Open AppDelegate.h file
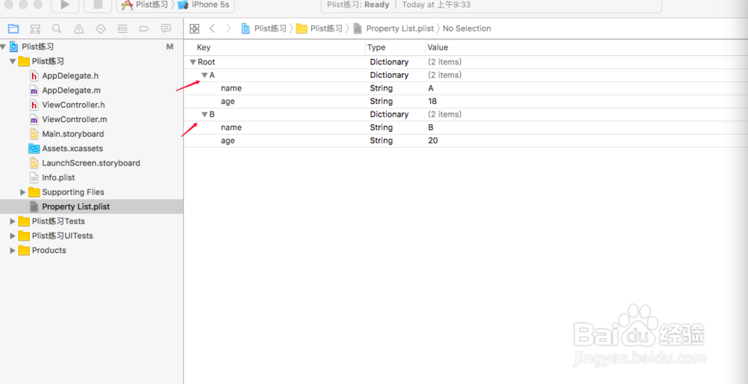748x384 pixels. pyautogui.click(x=70, y=76)
